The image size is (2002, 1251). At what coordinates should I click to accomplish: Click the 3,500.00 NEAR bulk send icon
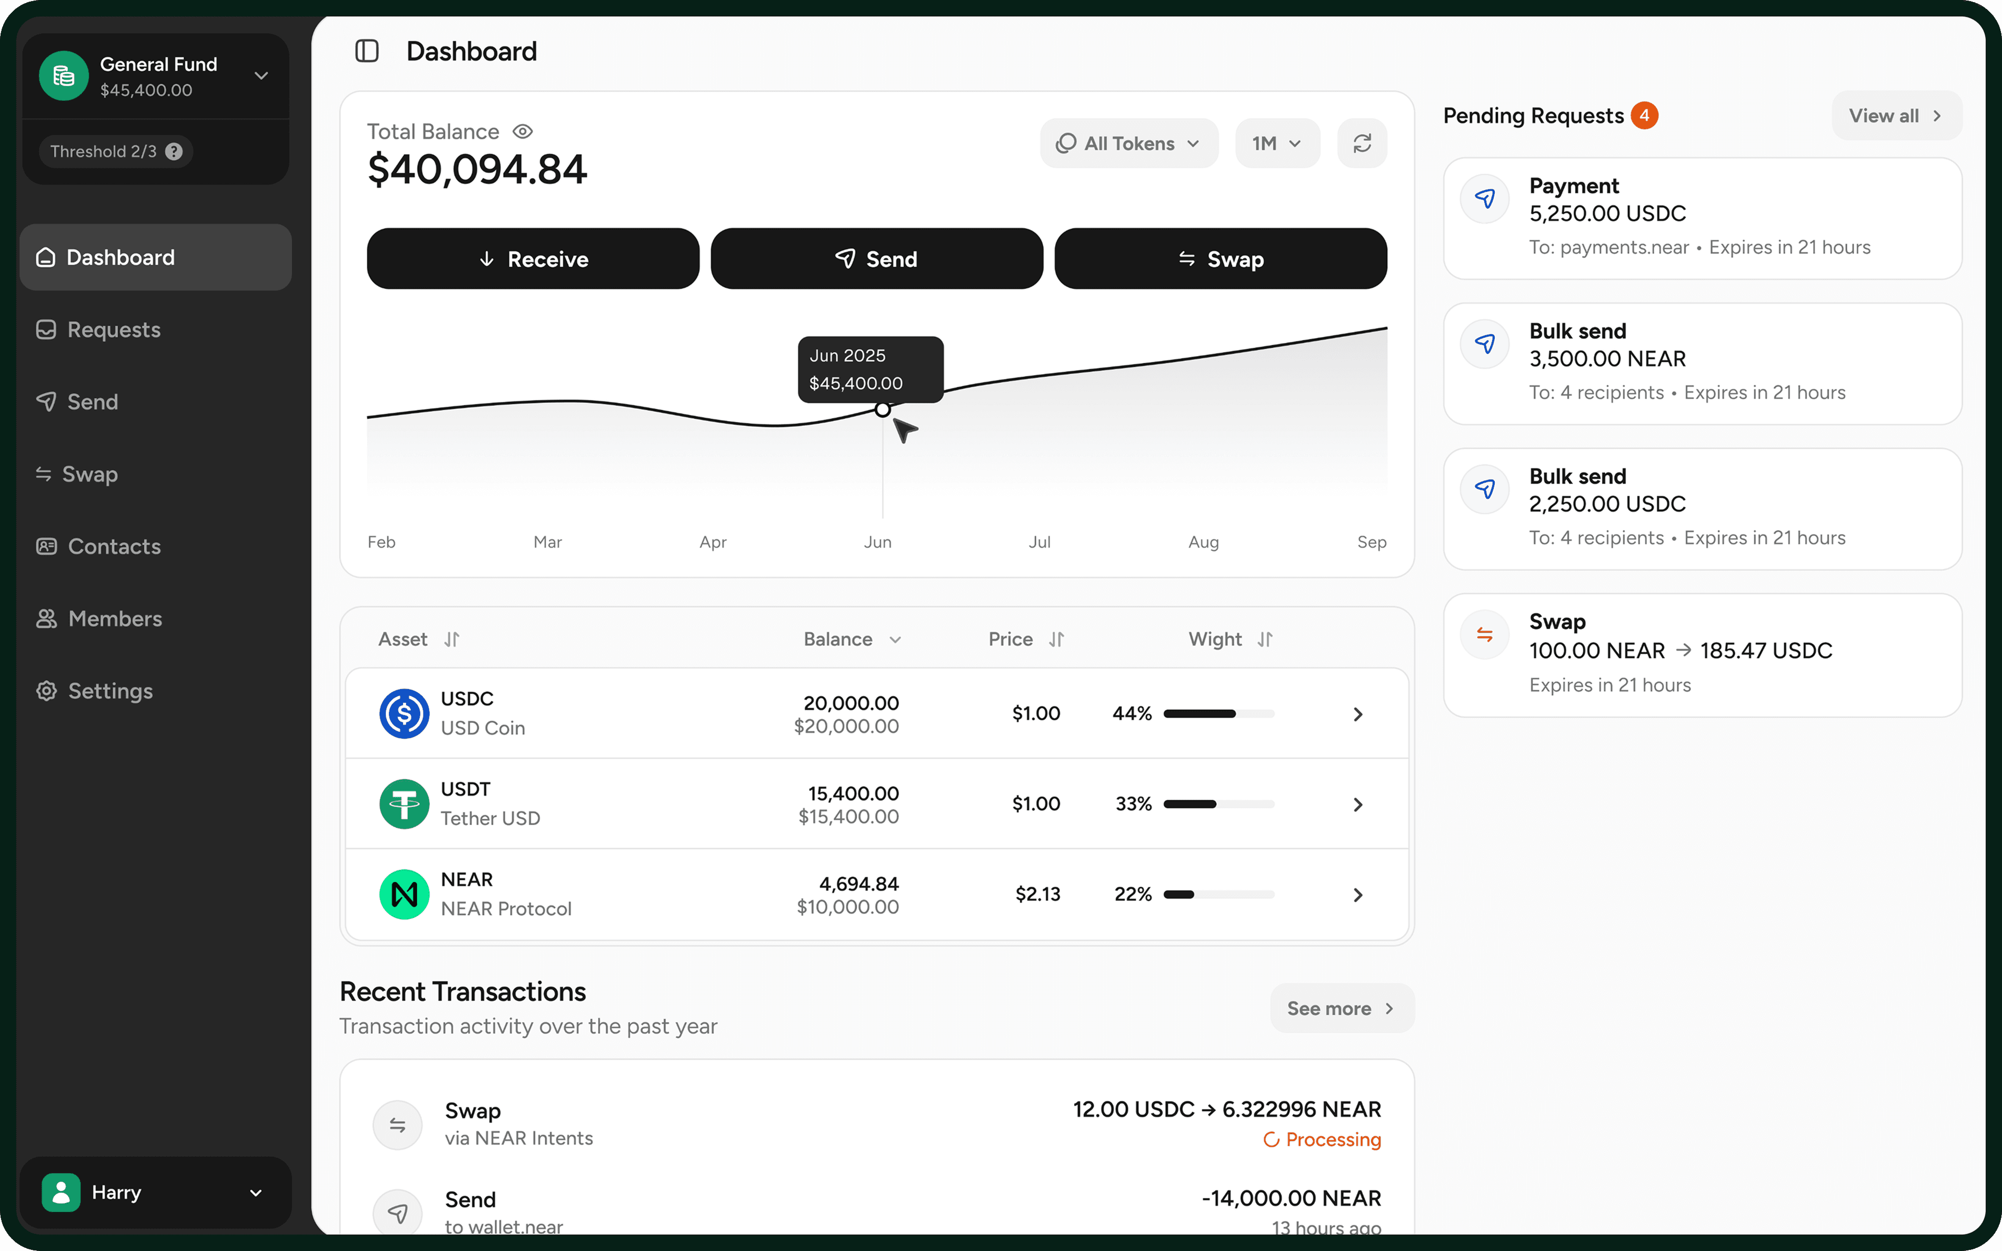1485,344
